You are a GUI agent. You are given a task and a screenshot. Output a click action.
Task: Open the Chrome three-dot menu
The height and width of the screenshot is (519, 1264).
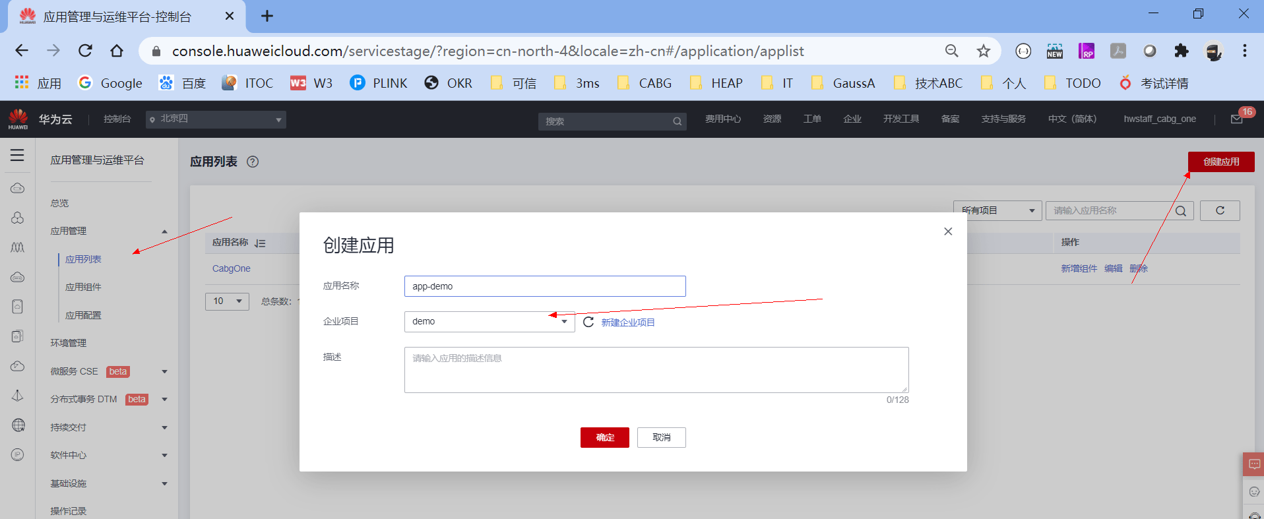[x=1245, y=51]
